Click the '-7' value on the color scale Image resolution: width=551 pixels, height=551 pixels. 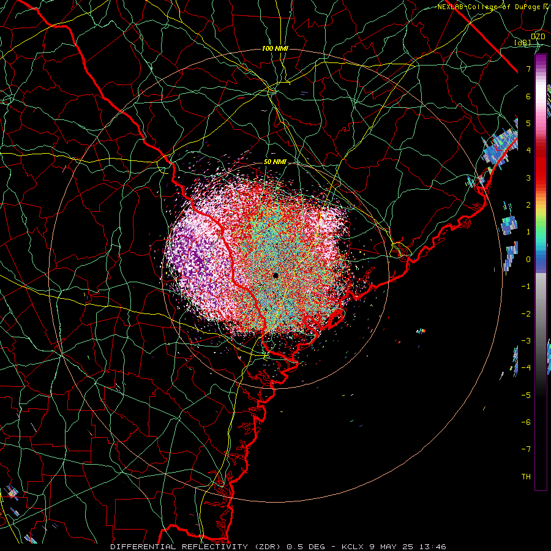point(526,449)
